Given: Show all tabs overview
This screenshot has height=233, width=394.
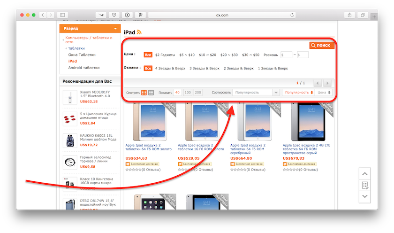Looking at the screenshot, I should click(363, 15).
